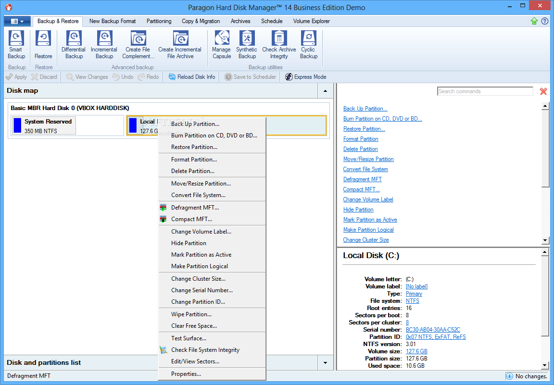Open Cyclic Backup tool

point(309,45)
